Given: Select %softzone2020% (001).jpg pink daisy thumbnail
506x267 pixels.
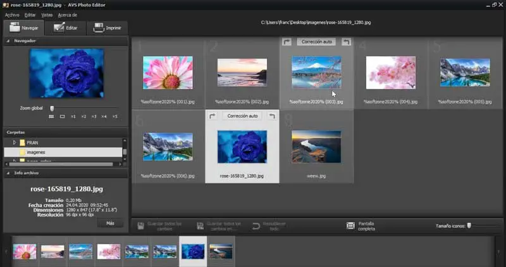Looking at the screenshot, I should (x=168, y=73).
